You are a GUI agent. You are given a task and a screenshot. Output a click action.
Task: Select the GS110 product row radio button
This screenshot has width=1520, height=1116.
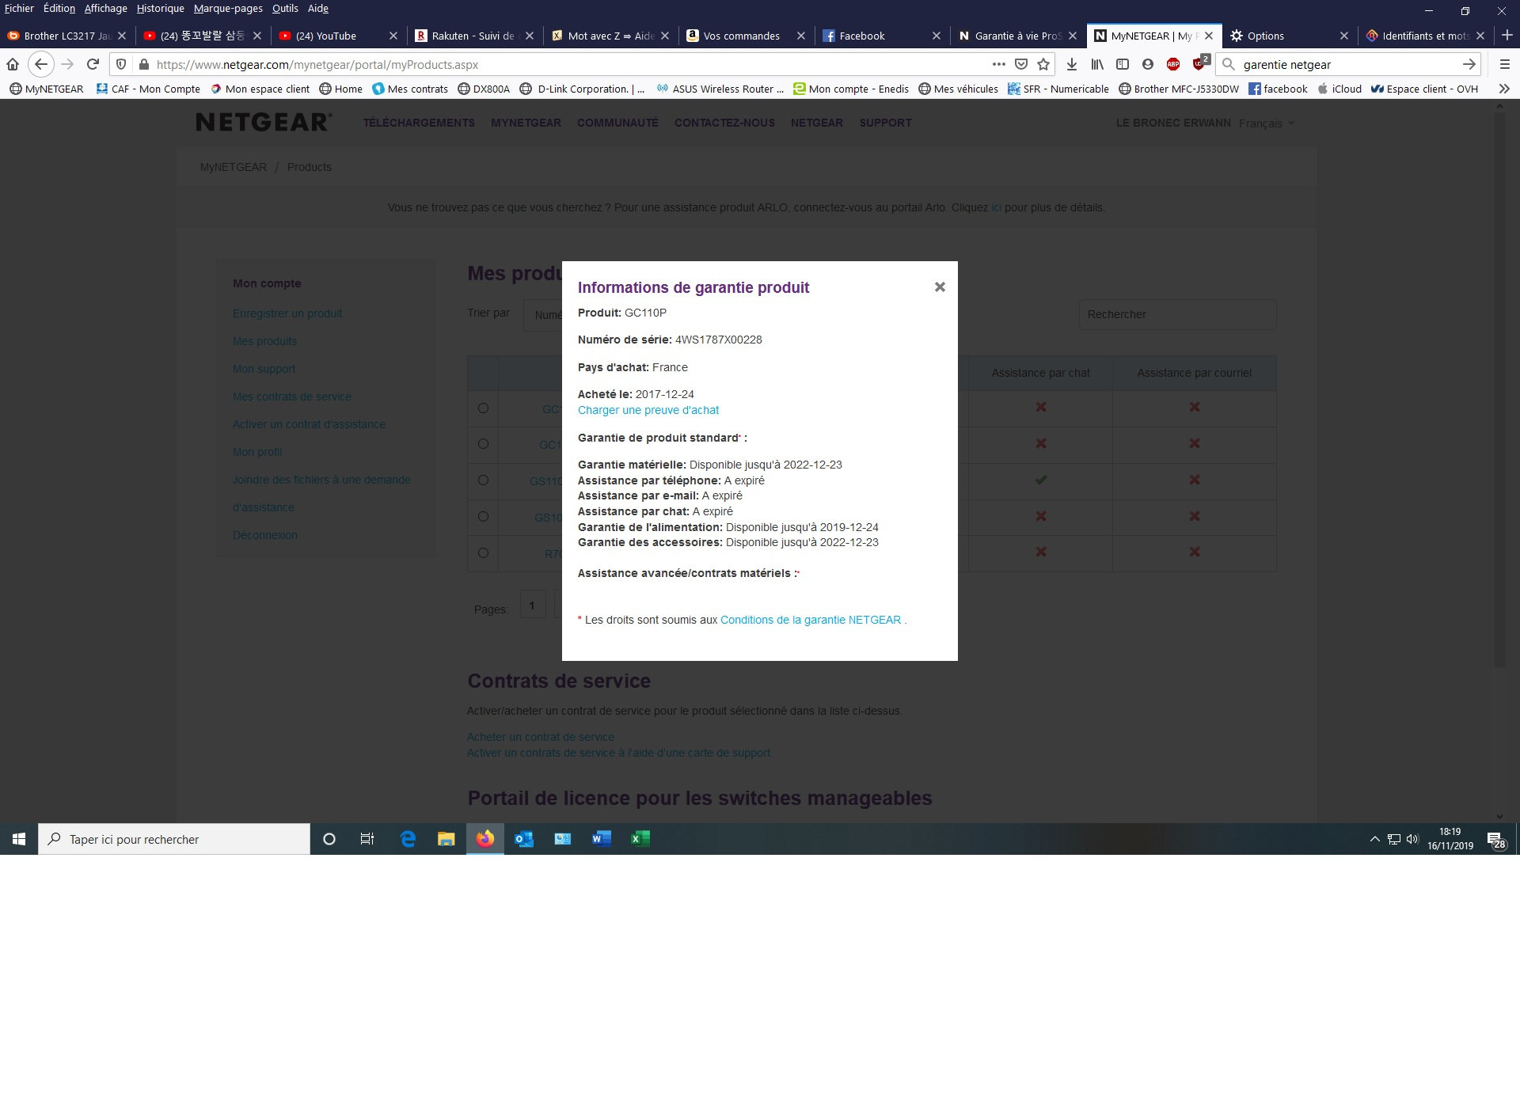click(x=483, y=480)
